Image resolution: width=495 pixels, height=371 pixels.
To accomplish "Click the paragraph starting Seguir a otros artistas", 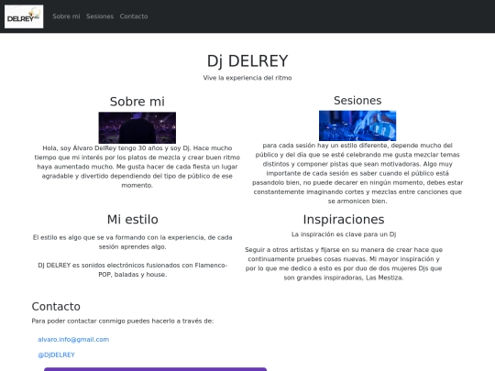I will click(344, 264).
